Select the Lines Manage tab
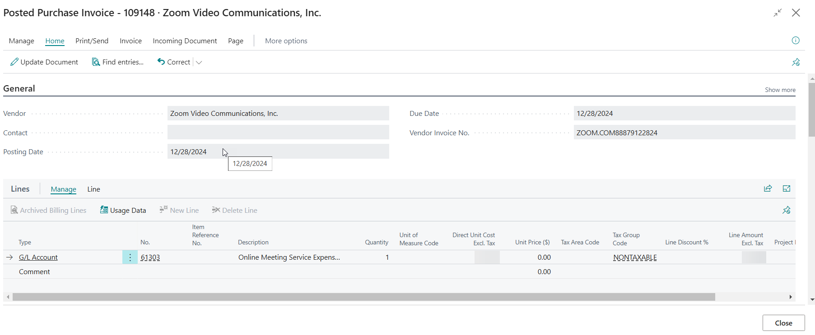 coord(63,189)
